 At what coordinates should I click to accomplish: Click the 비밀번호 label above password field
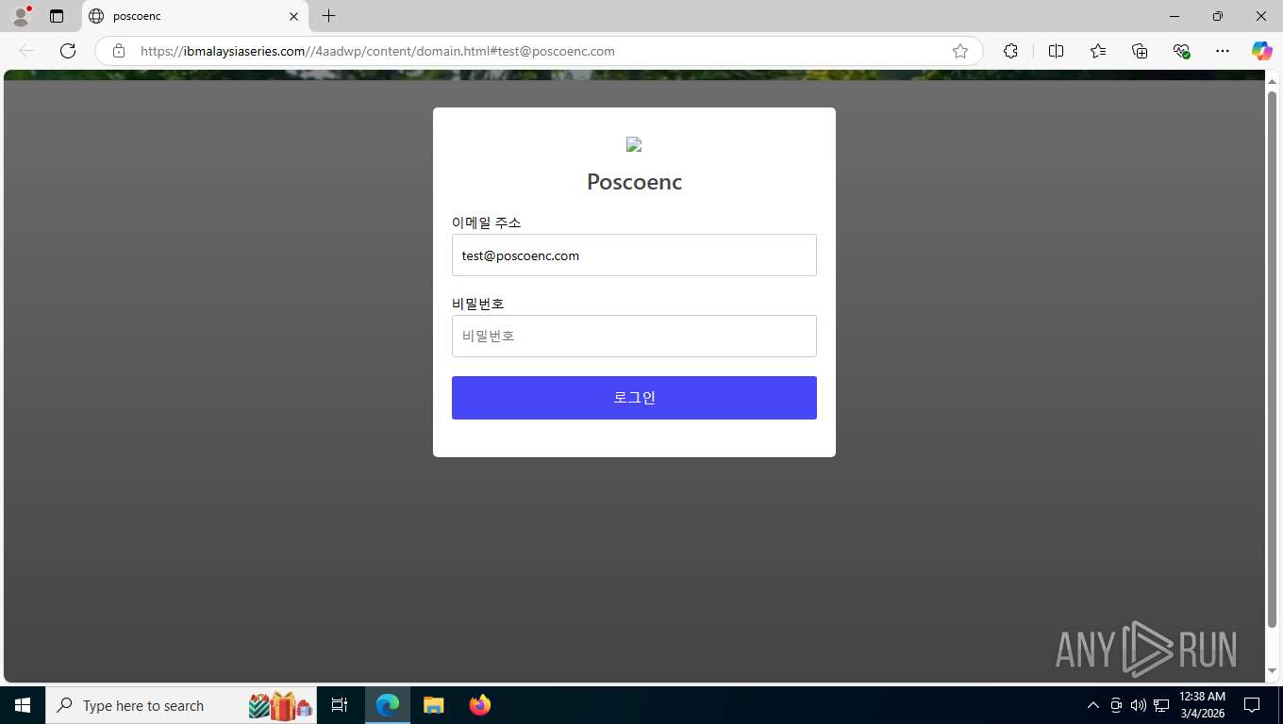[477, 304]
